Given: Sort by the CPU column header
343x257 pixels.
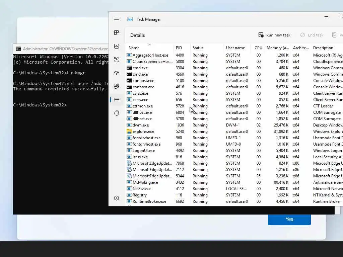Looking at the screenshot, I should (258, 48).
